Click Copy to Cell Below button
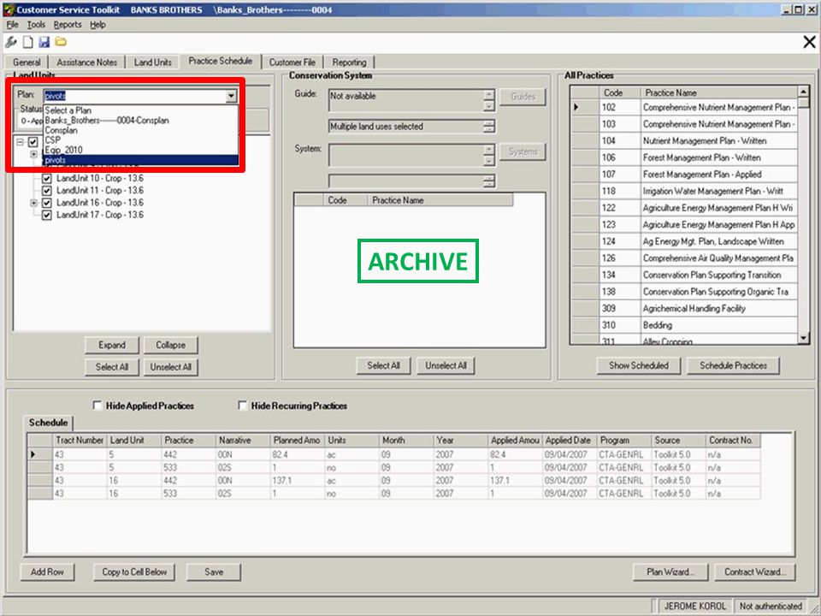 point(134,572)
